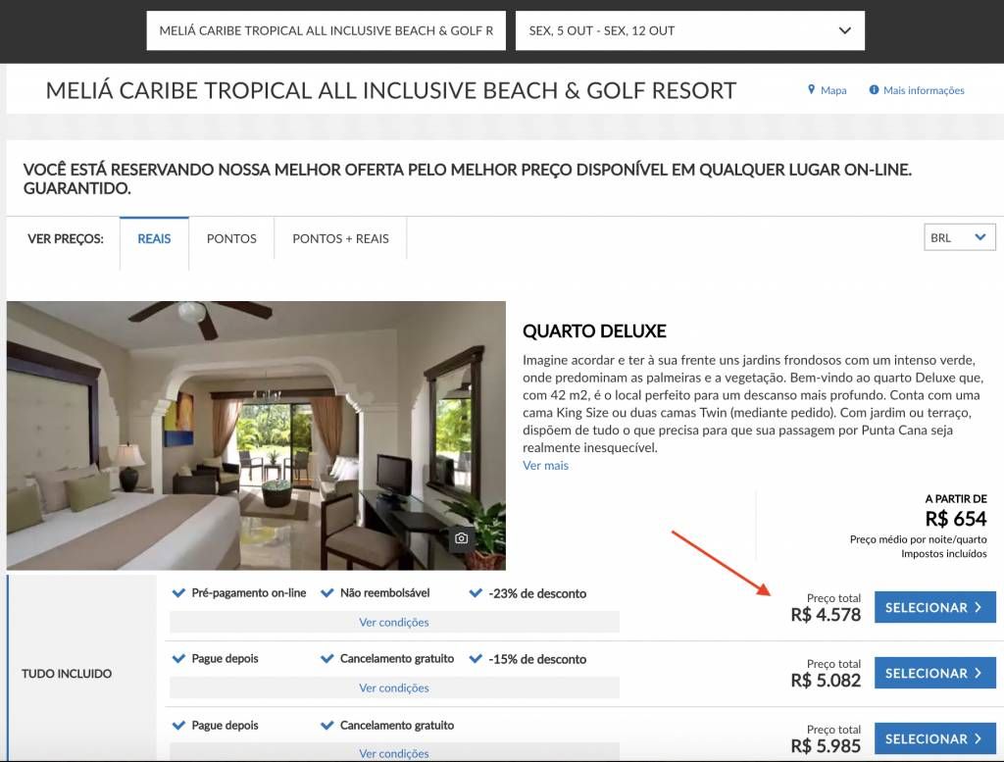Open the Quarto Deluxe room photo
Image resolution: width=1004 pixels, height=762 pixels.
256,435
